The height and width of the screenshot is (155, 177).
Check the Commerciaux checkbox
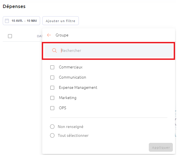tap(52, 67)
